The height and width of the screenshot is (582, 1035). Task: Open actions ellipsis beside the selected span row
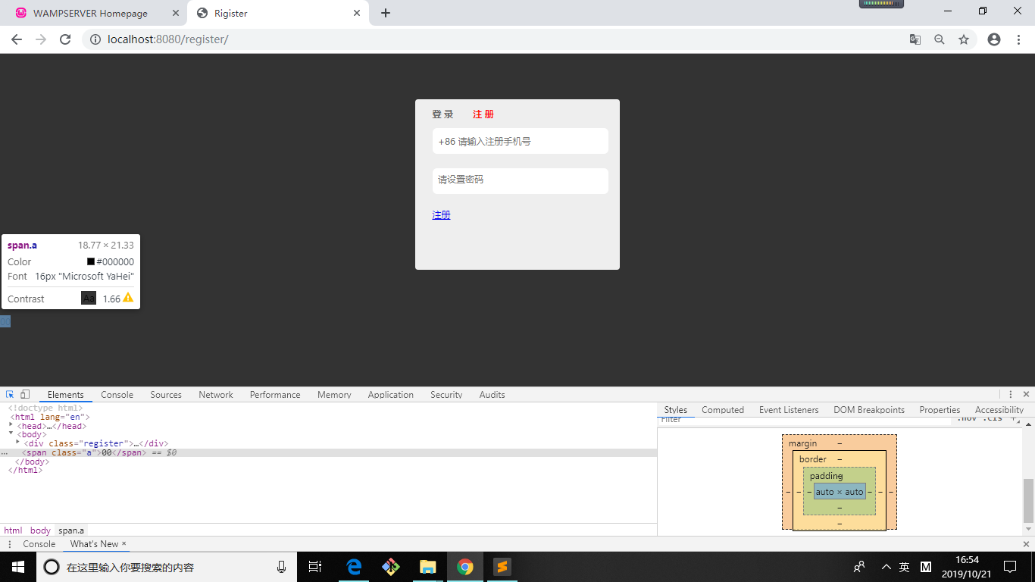pyautogui.click(x=5, y=453)
